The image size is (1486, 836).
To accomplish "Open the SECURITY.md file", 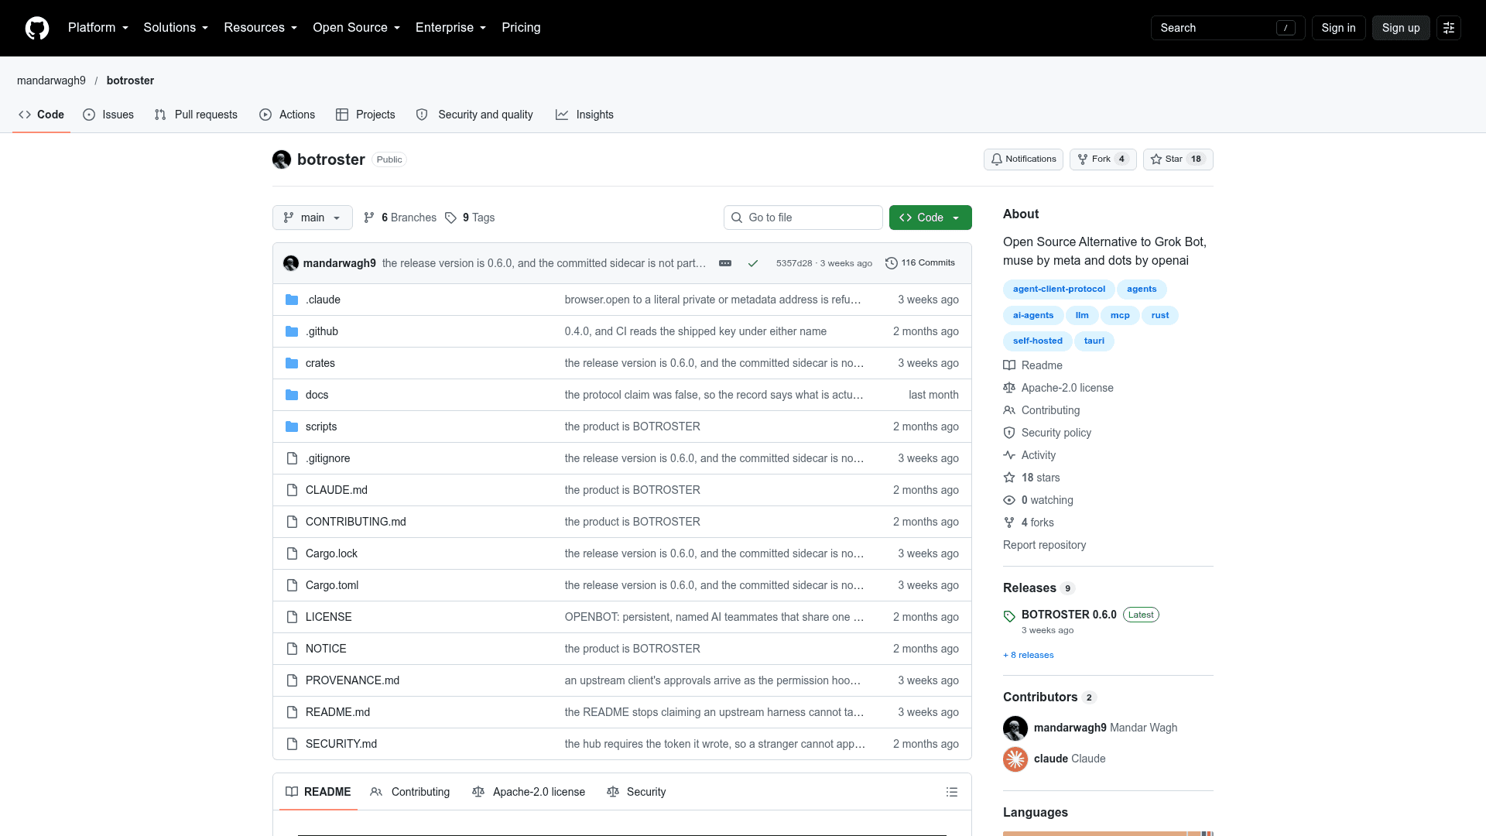I will click(341, 744).
